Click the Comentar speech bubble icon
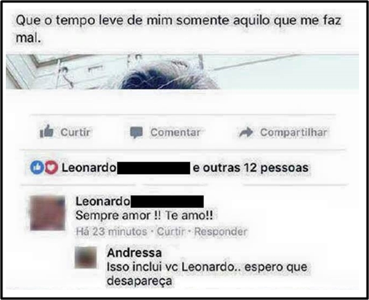This screenshot has height=300, width=369. pyautogui.click(x=137, y=132)
